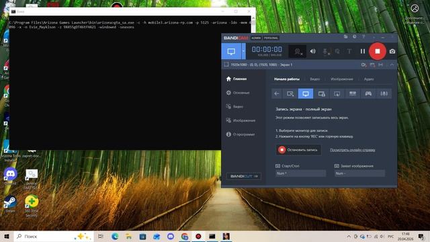Open Google Chrome from the taskbar
Viewport: 430px width, 242px height.
(185, 236)
